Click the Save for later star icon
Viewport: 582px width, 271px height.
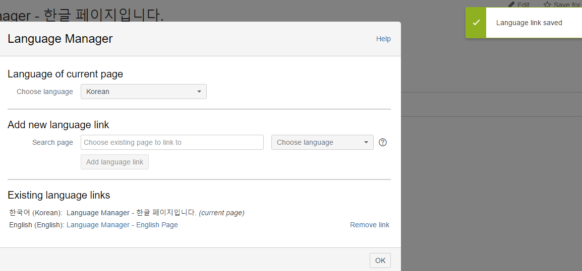point(547,5)
